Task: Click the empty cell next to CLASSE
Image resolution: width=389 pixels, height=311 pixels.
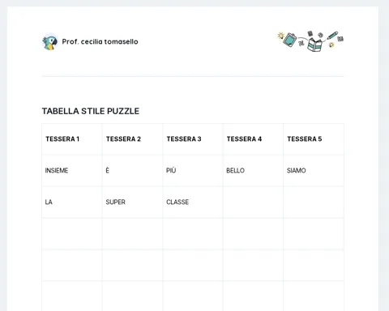Action: tap(253, 202)
